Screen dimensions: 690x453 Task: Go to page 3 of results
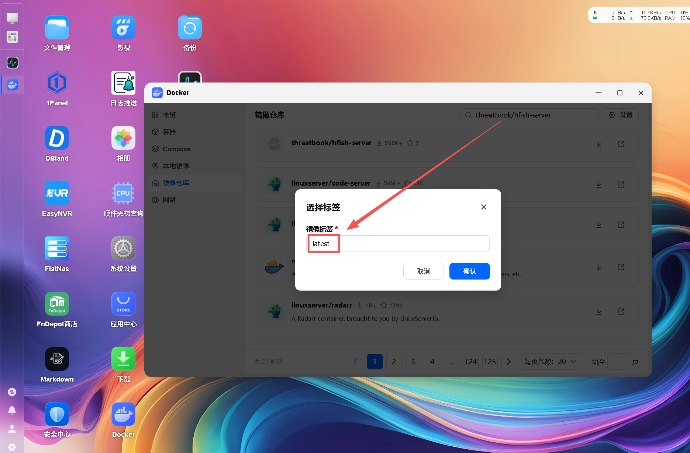(413, 362)
